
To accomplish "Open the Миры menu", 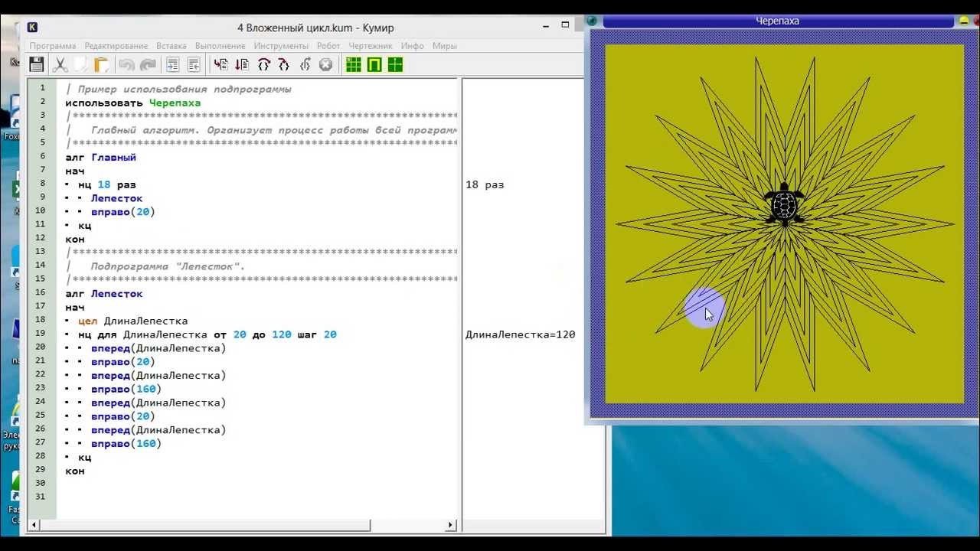I will [445, 46].
